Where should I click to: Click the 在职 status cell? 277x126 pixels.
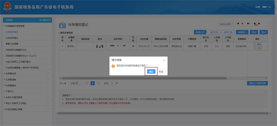click(228, 46)
